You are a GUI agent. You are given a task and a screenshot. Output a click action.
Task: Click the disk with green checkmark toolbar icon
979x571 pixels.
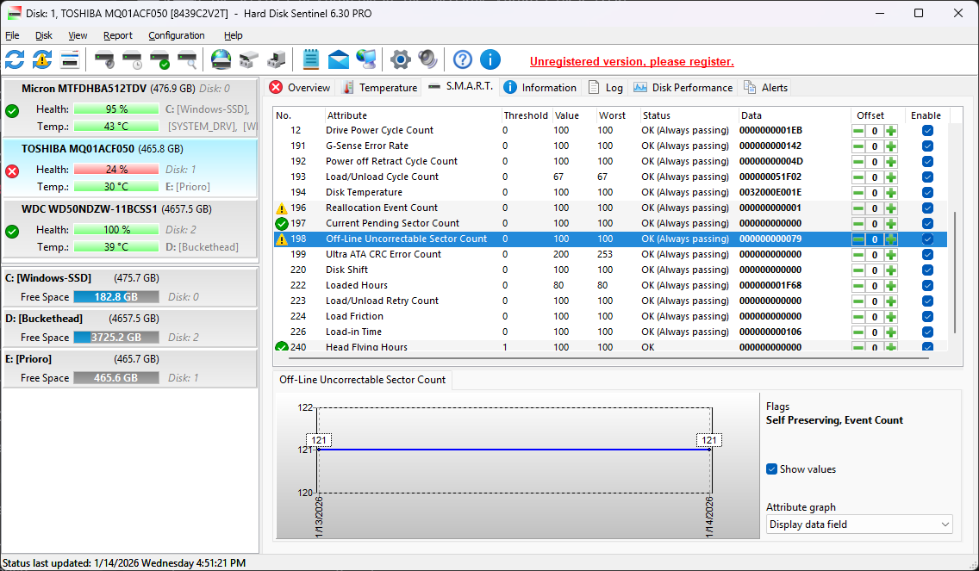tap(159, 59)
